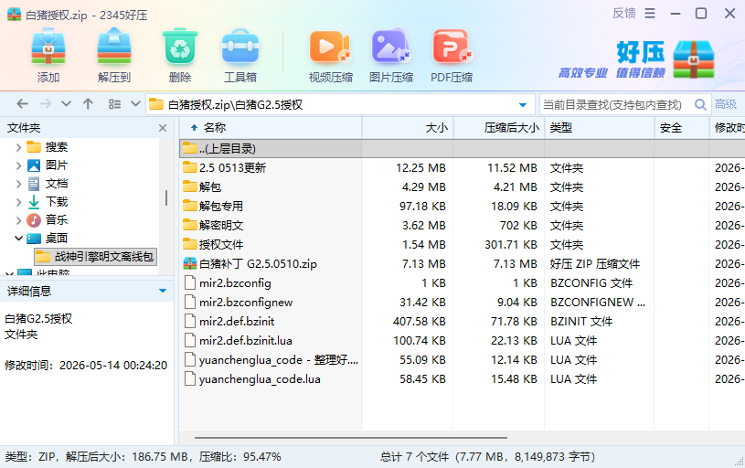Select the 解密明文 folder row
The height and width of the screenshot is (468, 745).
point(463,225)
